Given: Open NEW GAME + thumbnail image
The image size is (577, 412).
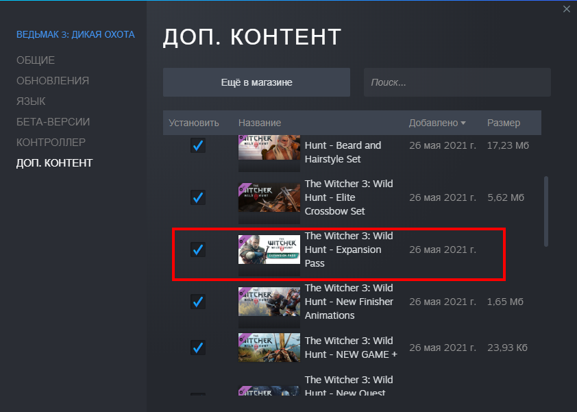Looking at the screenshot, I should [269, 348].
